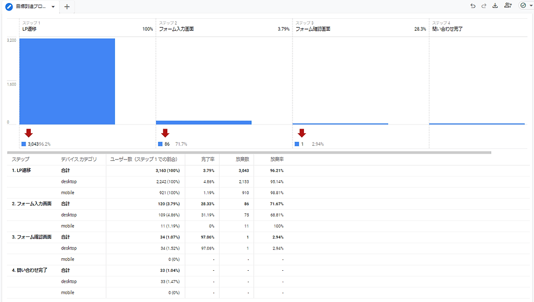The image size is (534, 302).
Task: Click the data quality checkmark icon
Action: [523, 5]
